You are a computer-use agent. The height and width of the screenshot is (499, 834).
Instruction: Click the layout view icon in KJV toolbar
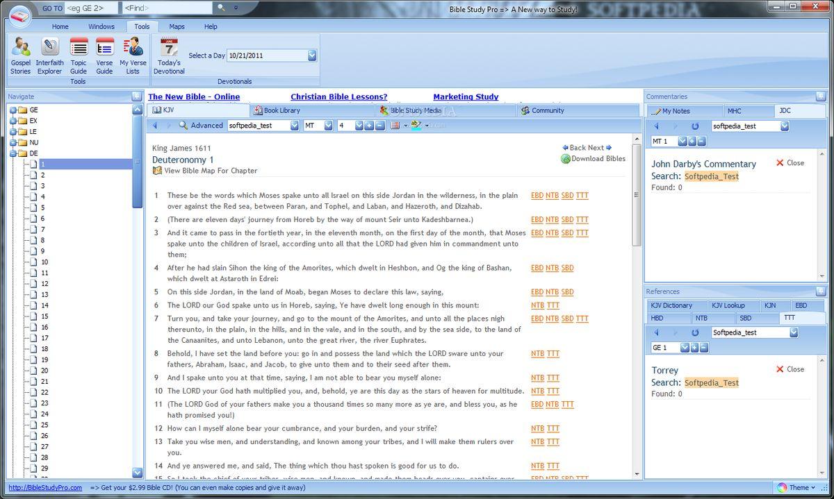point(395,126)
